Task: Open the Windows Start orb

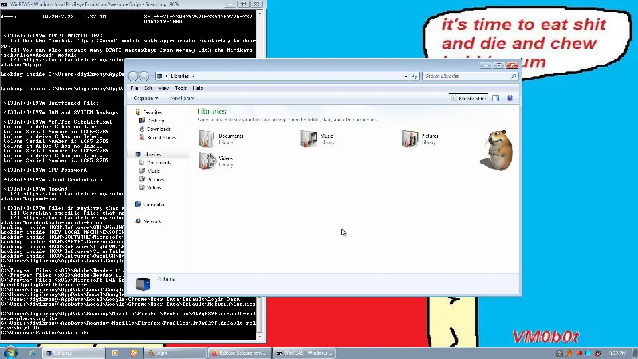Action: [10, 353]
